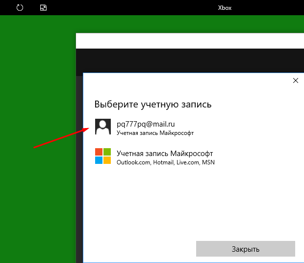Click the compact window mode icon
The height and width of the screenshot is (263, 304).
pos(43,8)
